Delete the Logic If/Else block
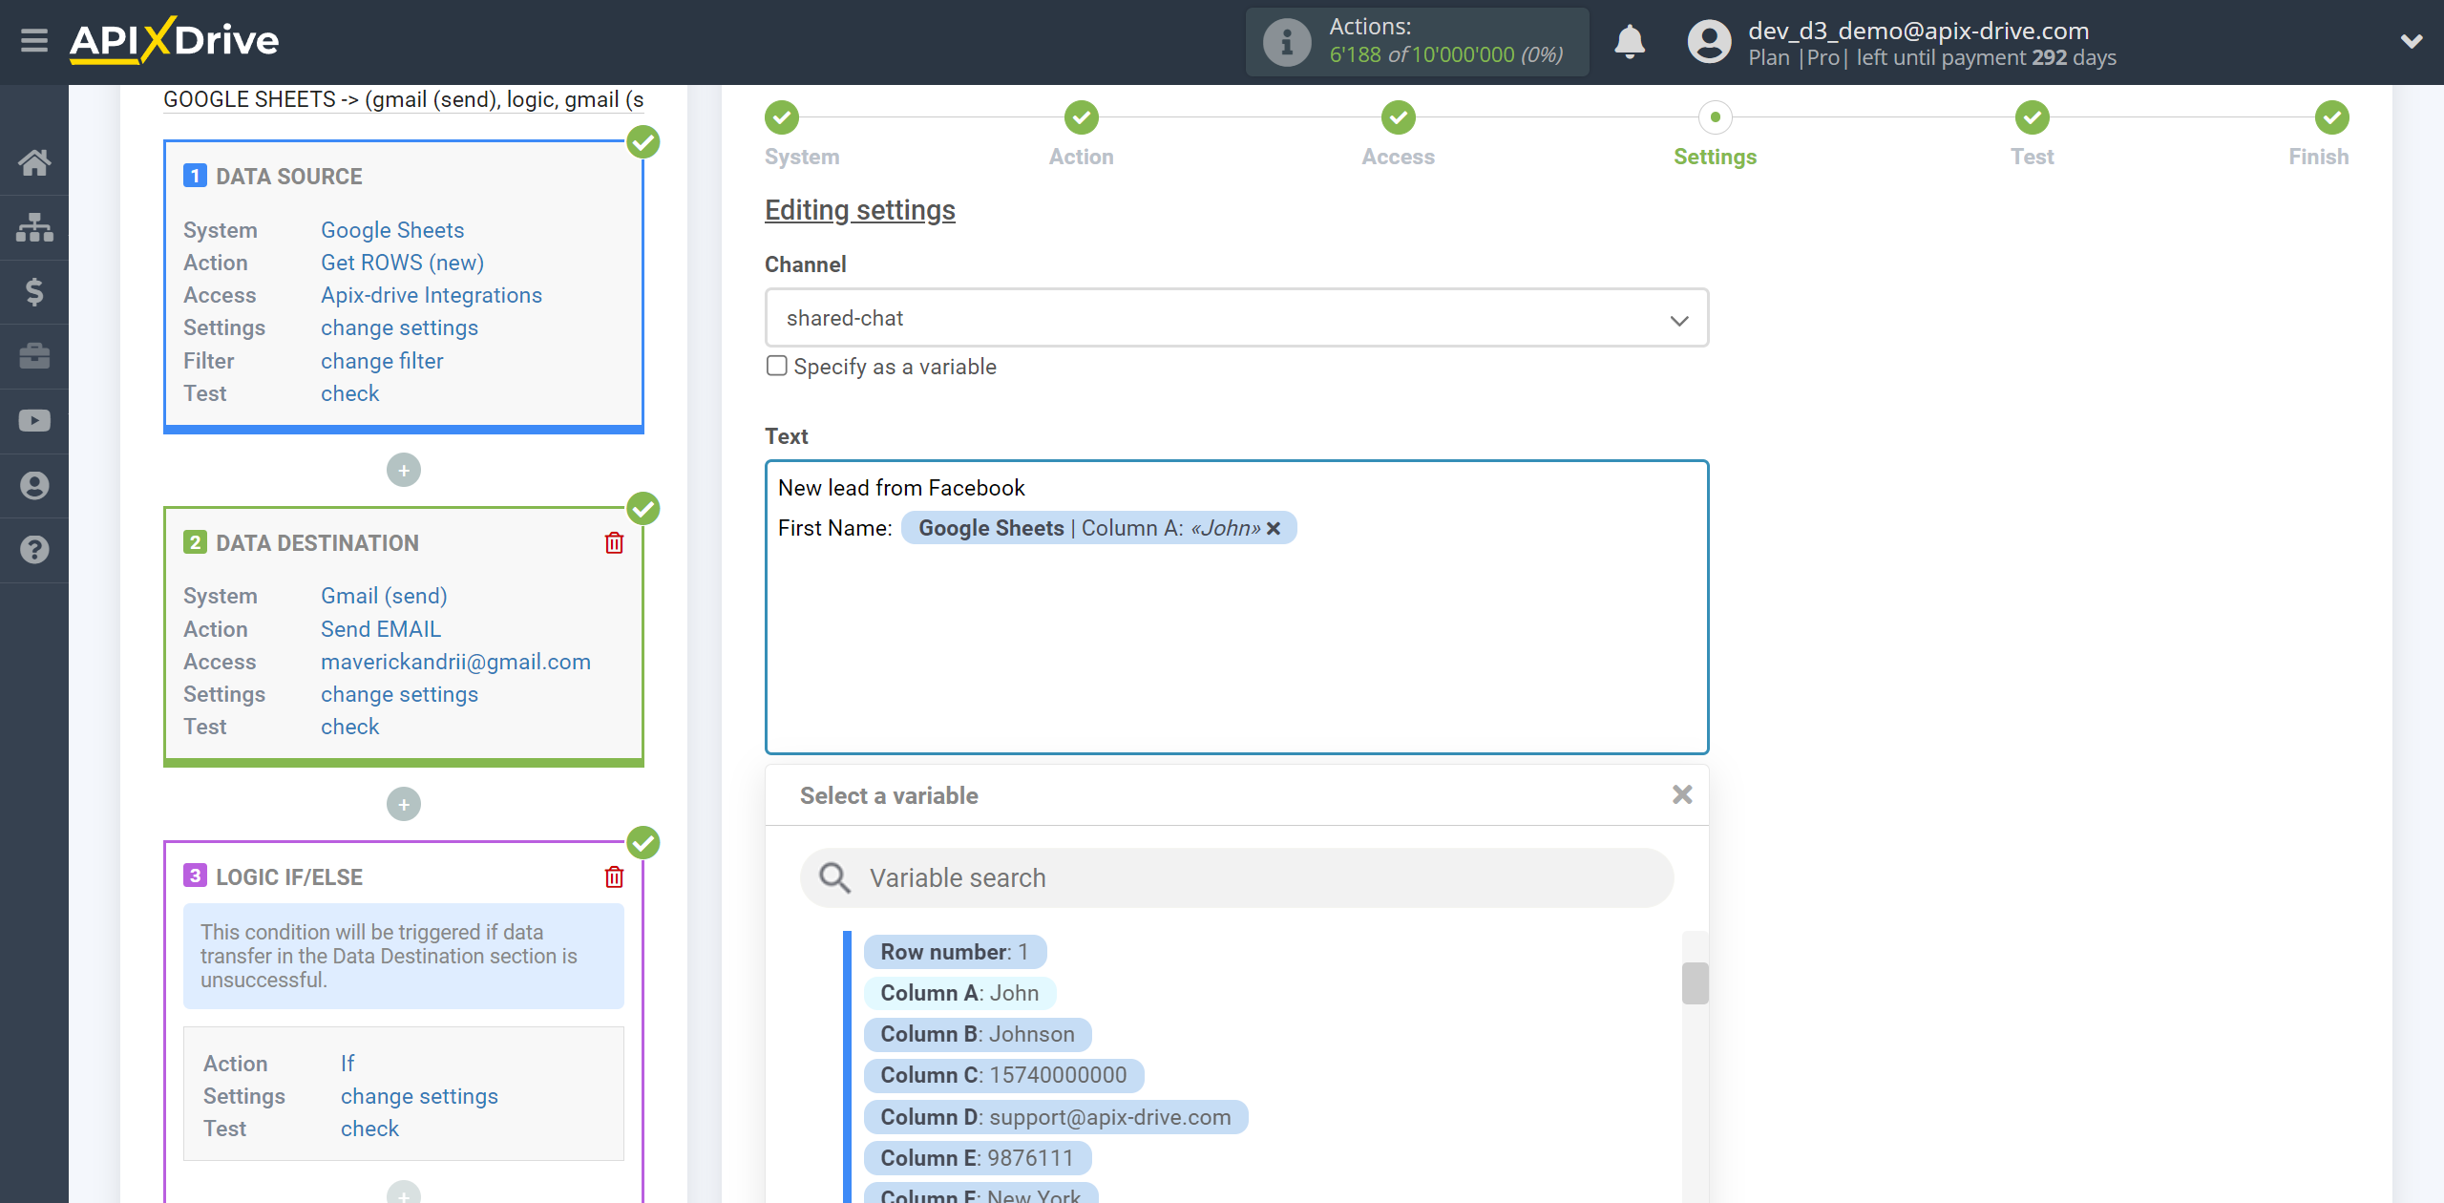The height and width of the screenshot is (1203, 2444). click(614, 876)
